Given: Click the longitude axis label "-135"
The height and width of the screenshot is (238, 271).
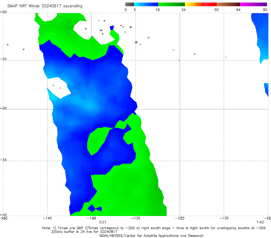Looking at the screenshot, I should tap(135, 218).
